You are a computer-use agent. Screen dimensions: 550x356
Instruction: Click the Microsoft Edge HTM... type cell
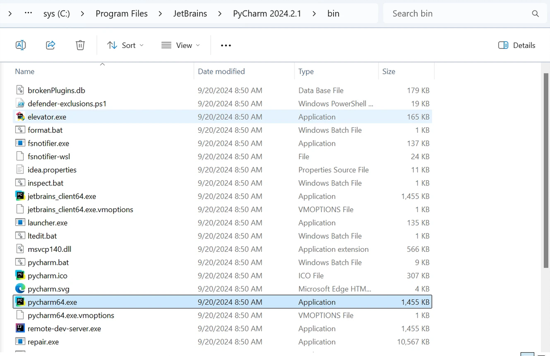coord(335,289)
